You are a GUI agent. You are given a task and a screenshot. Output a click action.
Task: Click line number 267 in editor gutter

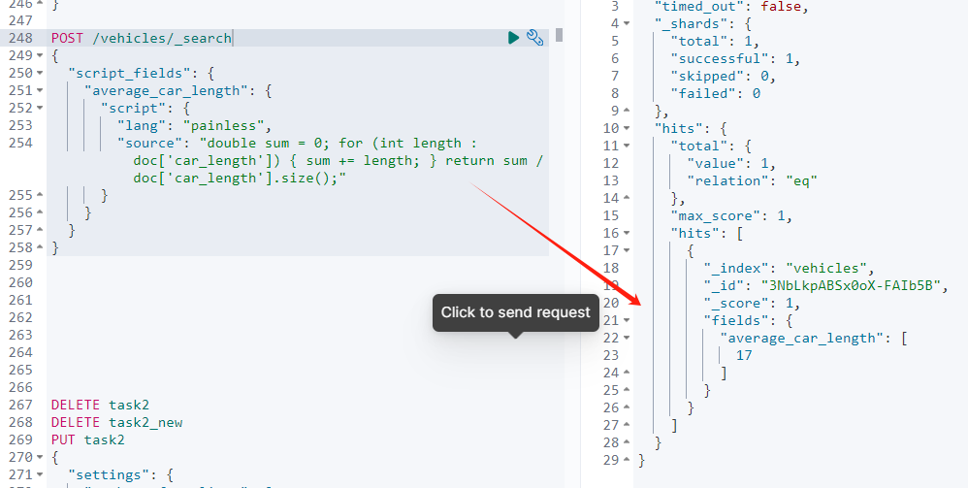point(21,405)
